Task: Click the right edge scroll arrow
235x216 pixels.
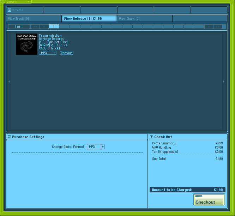Action: pos(224,82)
